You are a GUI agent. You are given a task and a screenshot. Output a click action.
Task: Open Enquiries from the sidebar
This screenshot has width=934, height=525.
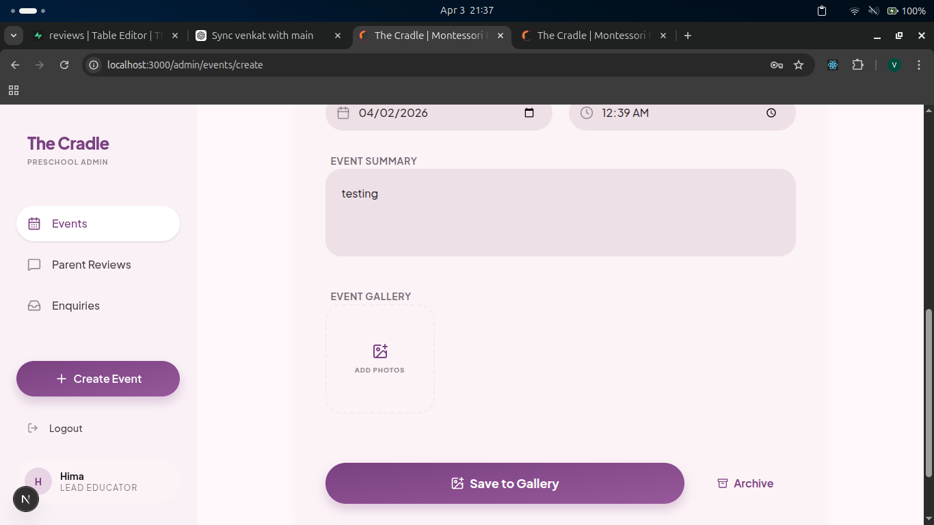[x=75, y=306]
